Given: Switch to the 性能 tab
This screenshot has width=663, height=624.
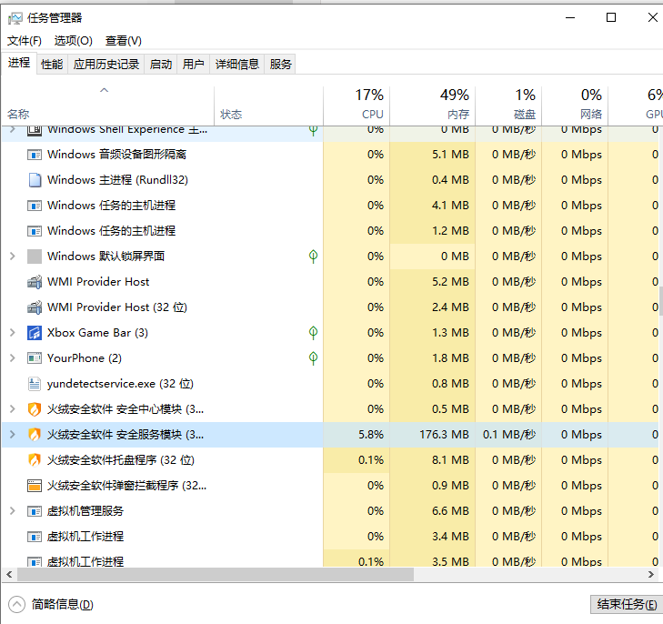Looking at the screenshot, I should 52,65.
